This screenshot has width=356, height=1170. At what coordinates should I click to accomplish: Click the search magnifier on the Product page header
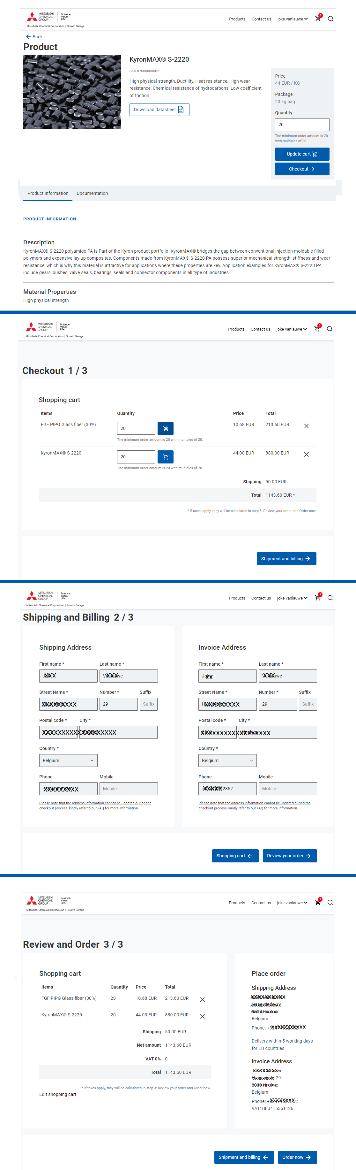tap(330, 19)
